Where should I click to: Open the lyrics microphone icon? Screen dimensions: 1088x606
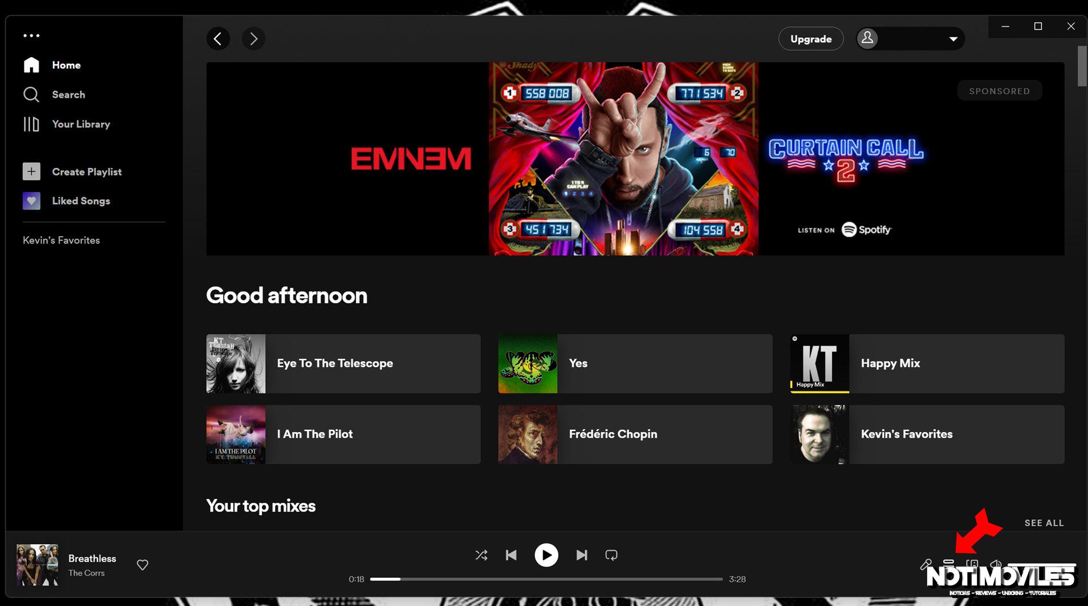(925, 564)
